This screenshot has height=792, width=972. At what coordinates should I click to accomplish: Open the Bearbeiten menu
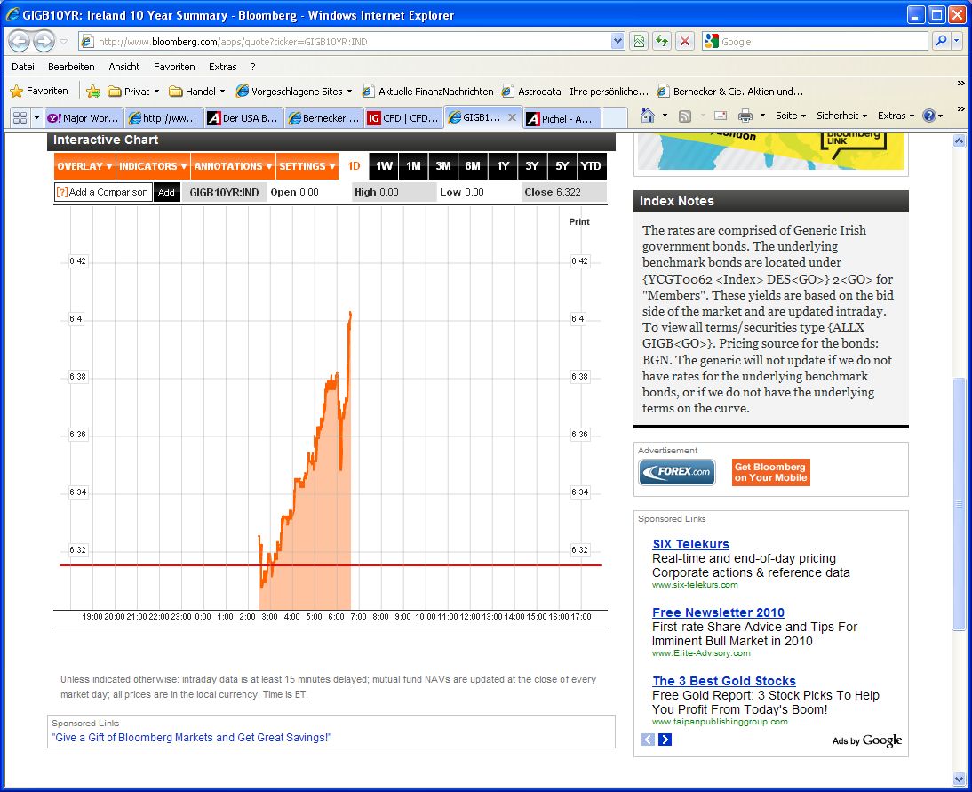coord(71,67)
